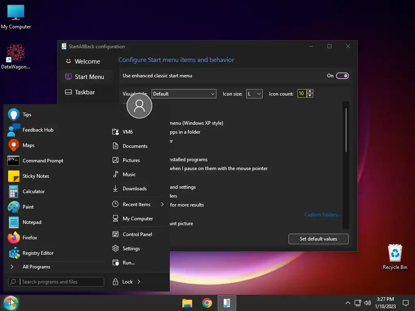
Task: Click the search magnifier icon
Action: (x=13, y=282)
